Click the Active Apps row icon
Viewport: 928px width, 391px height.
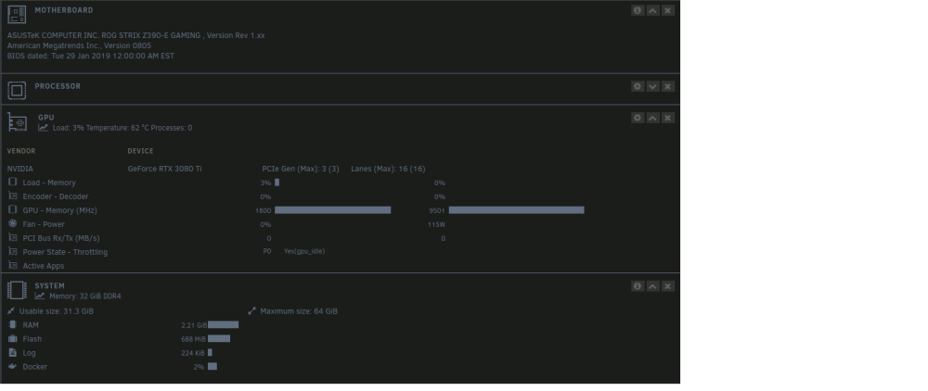(12, 265)
